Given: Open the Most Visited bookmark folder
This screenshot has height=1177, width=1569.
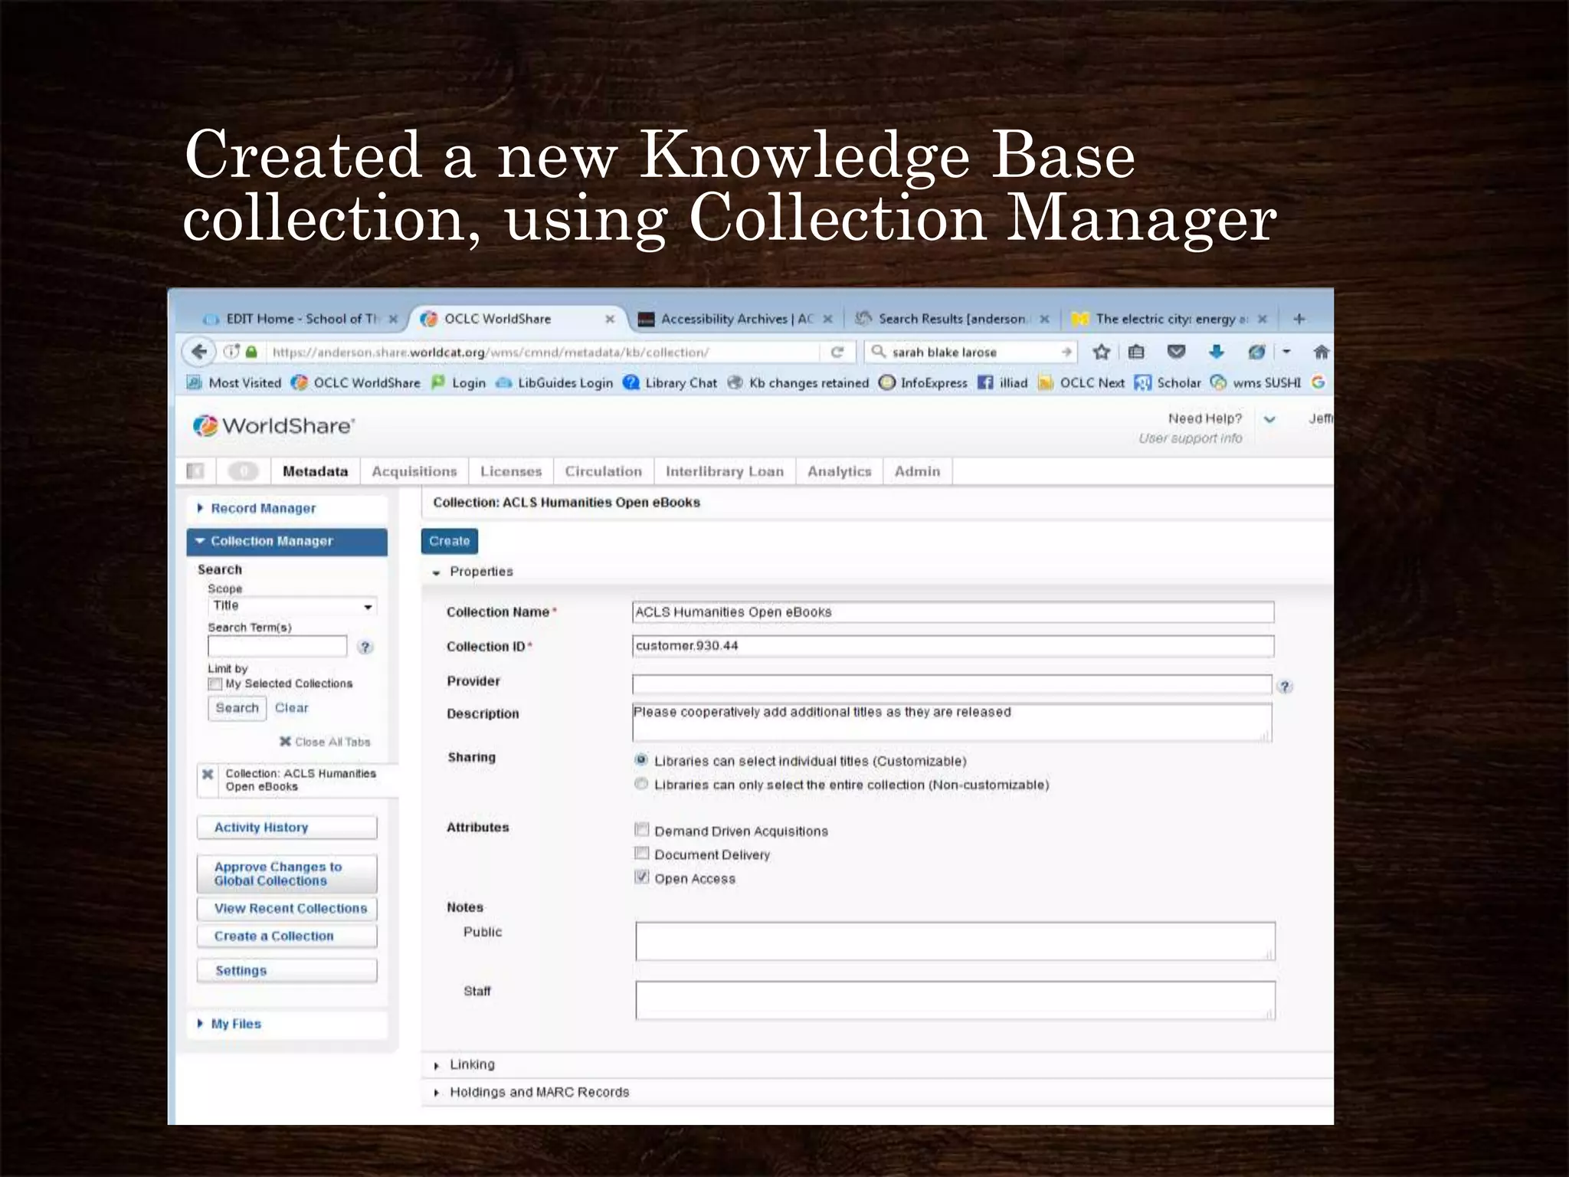Looking at the screenshot, I should point(234,382).
